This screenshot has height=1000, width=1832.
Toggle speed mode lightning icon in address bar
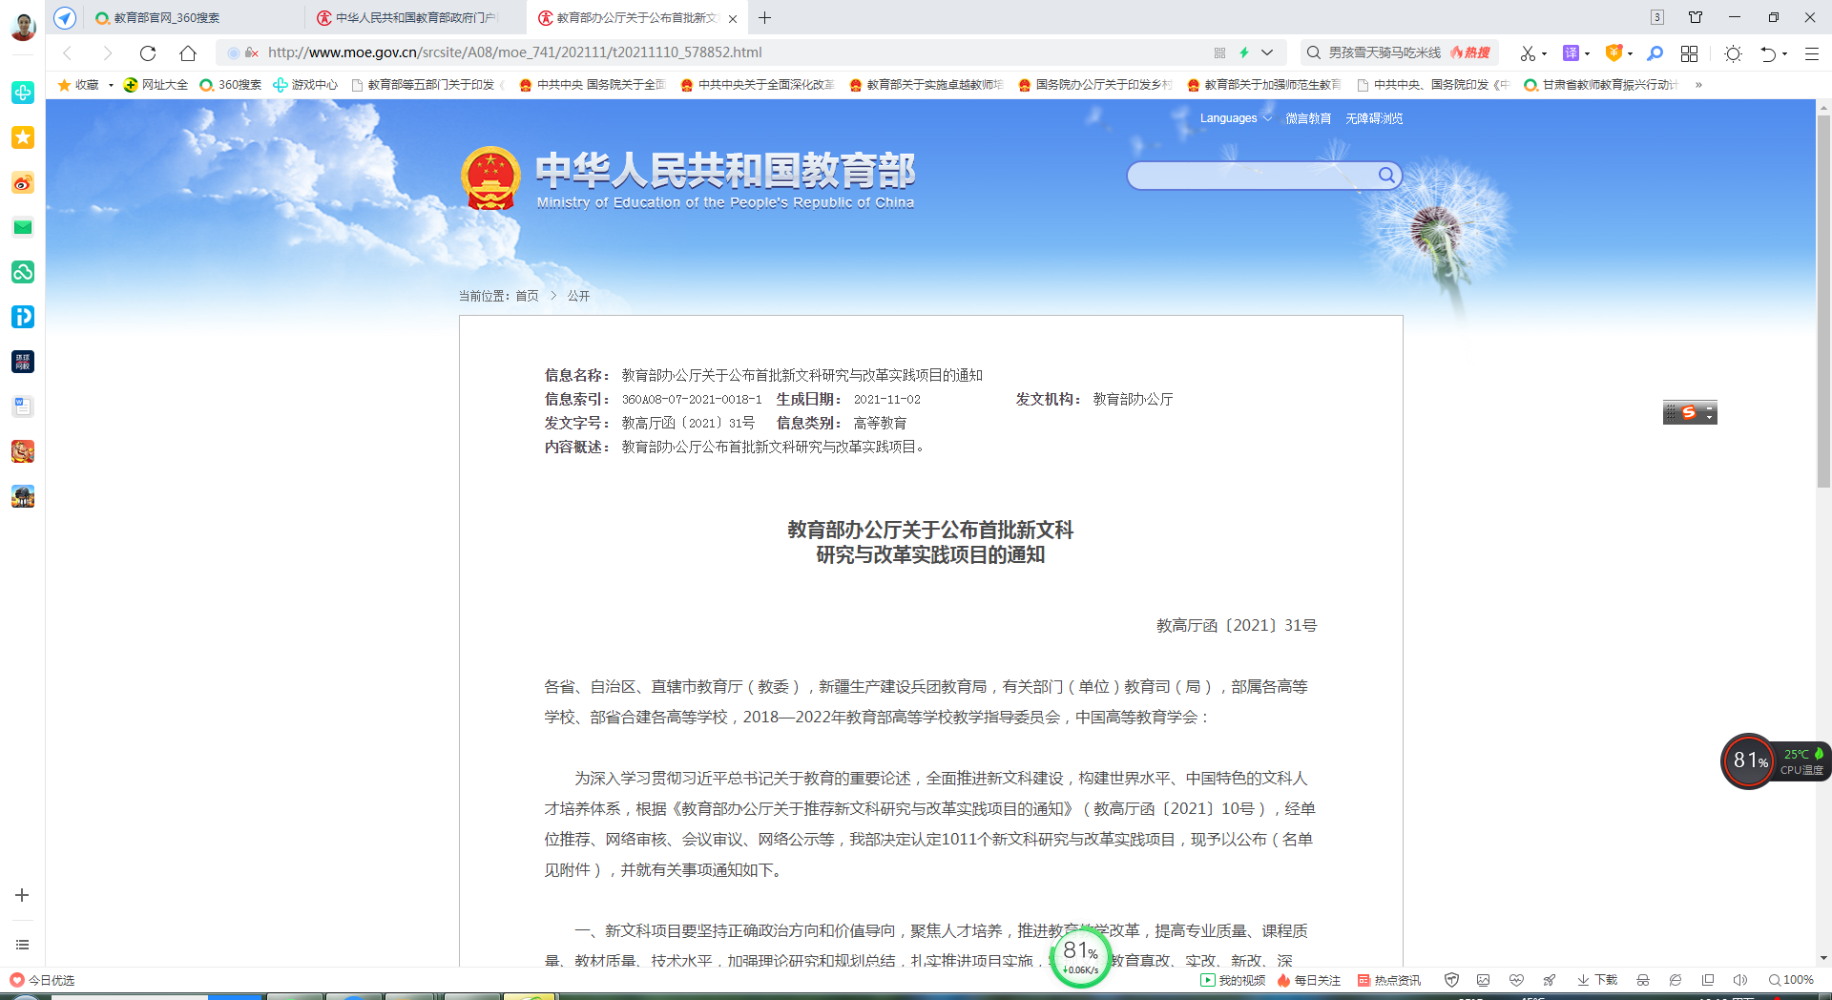[x=1244, y=52]
